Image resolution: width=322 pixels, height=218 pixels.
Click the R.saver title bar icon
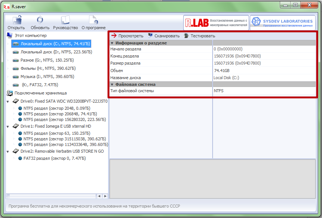[6, 7]
